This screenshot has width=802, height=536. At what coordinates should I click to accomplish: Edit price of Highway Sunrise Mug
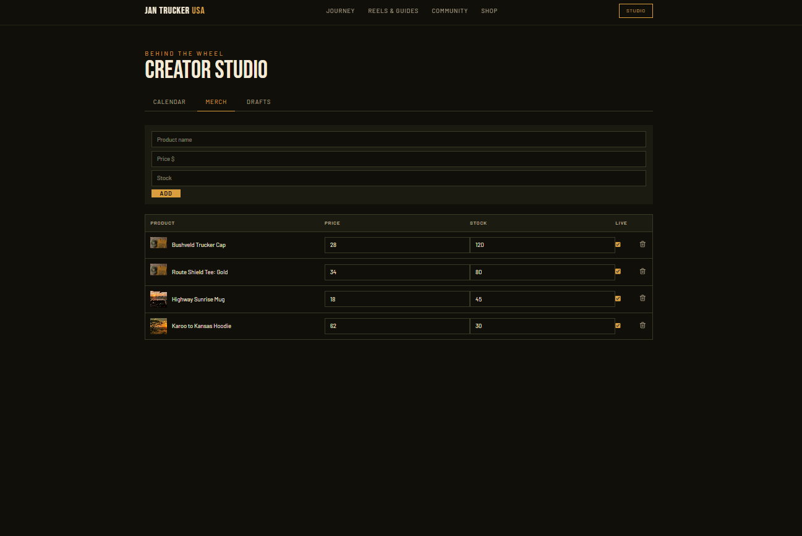coord(397,299)
